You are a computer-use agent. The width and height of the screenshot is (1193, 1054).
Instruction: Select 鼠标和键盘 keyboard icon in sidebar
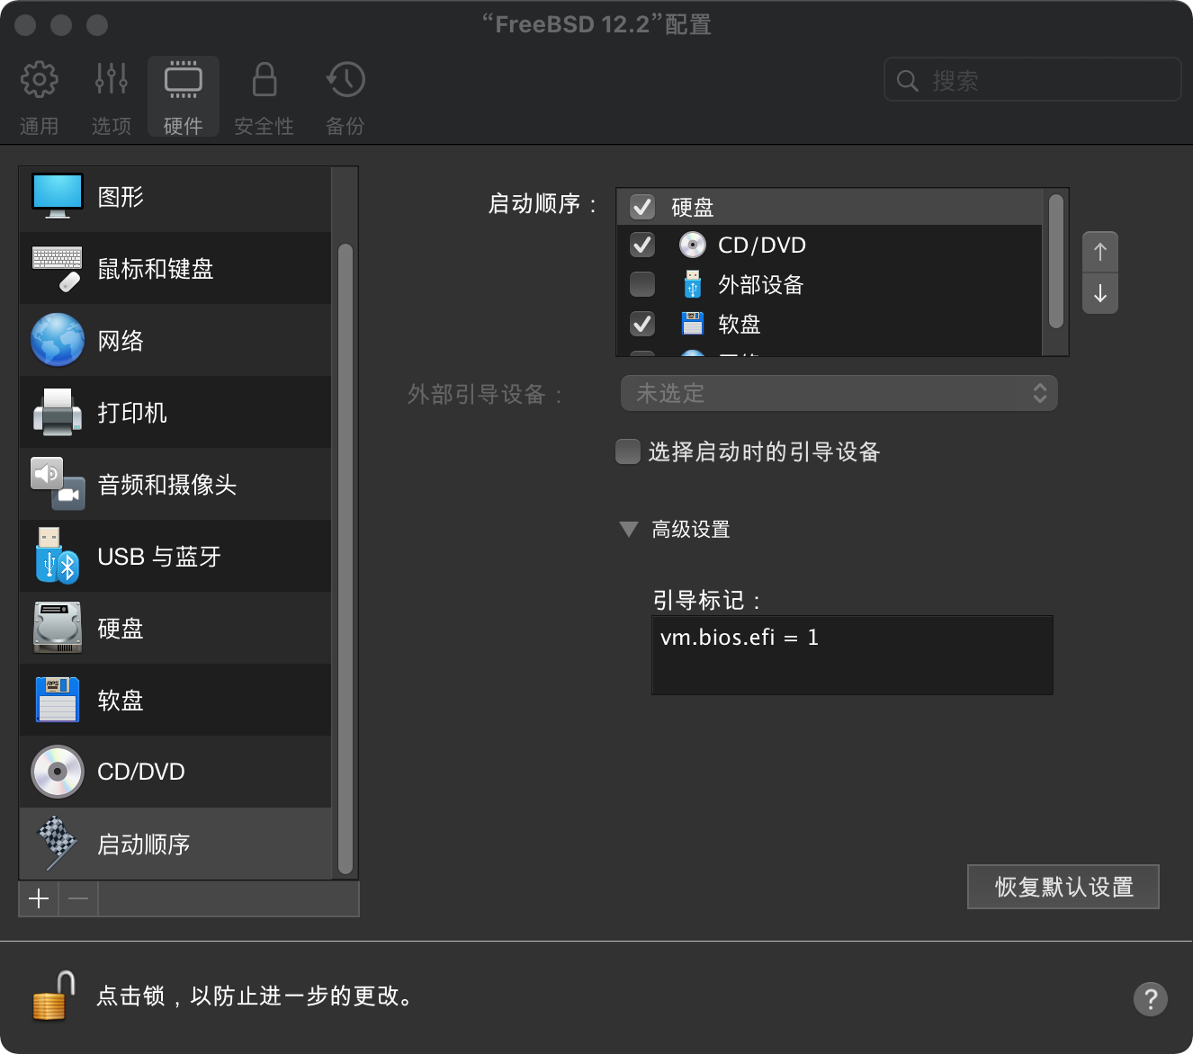coord(58,269)
